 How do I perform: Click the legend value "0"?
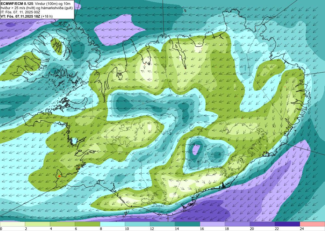point(1,229)
